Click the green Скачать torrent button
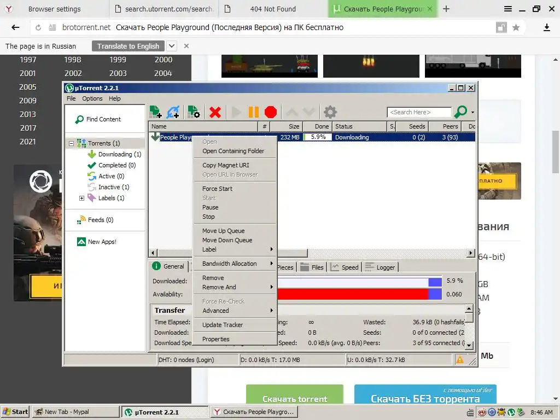Viewport: 560px width, 420px height. pos(295,395)
